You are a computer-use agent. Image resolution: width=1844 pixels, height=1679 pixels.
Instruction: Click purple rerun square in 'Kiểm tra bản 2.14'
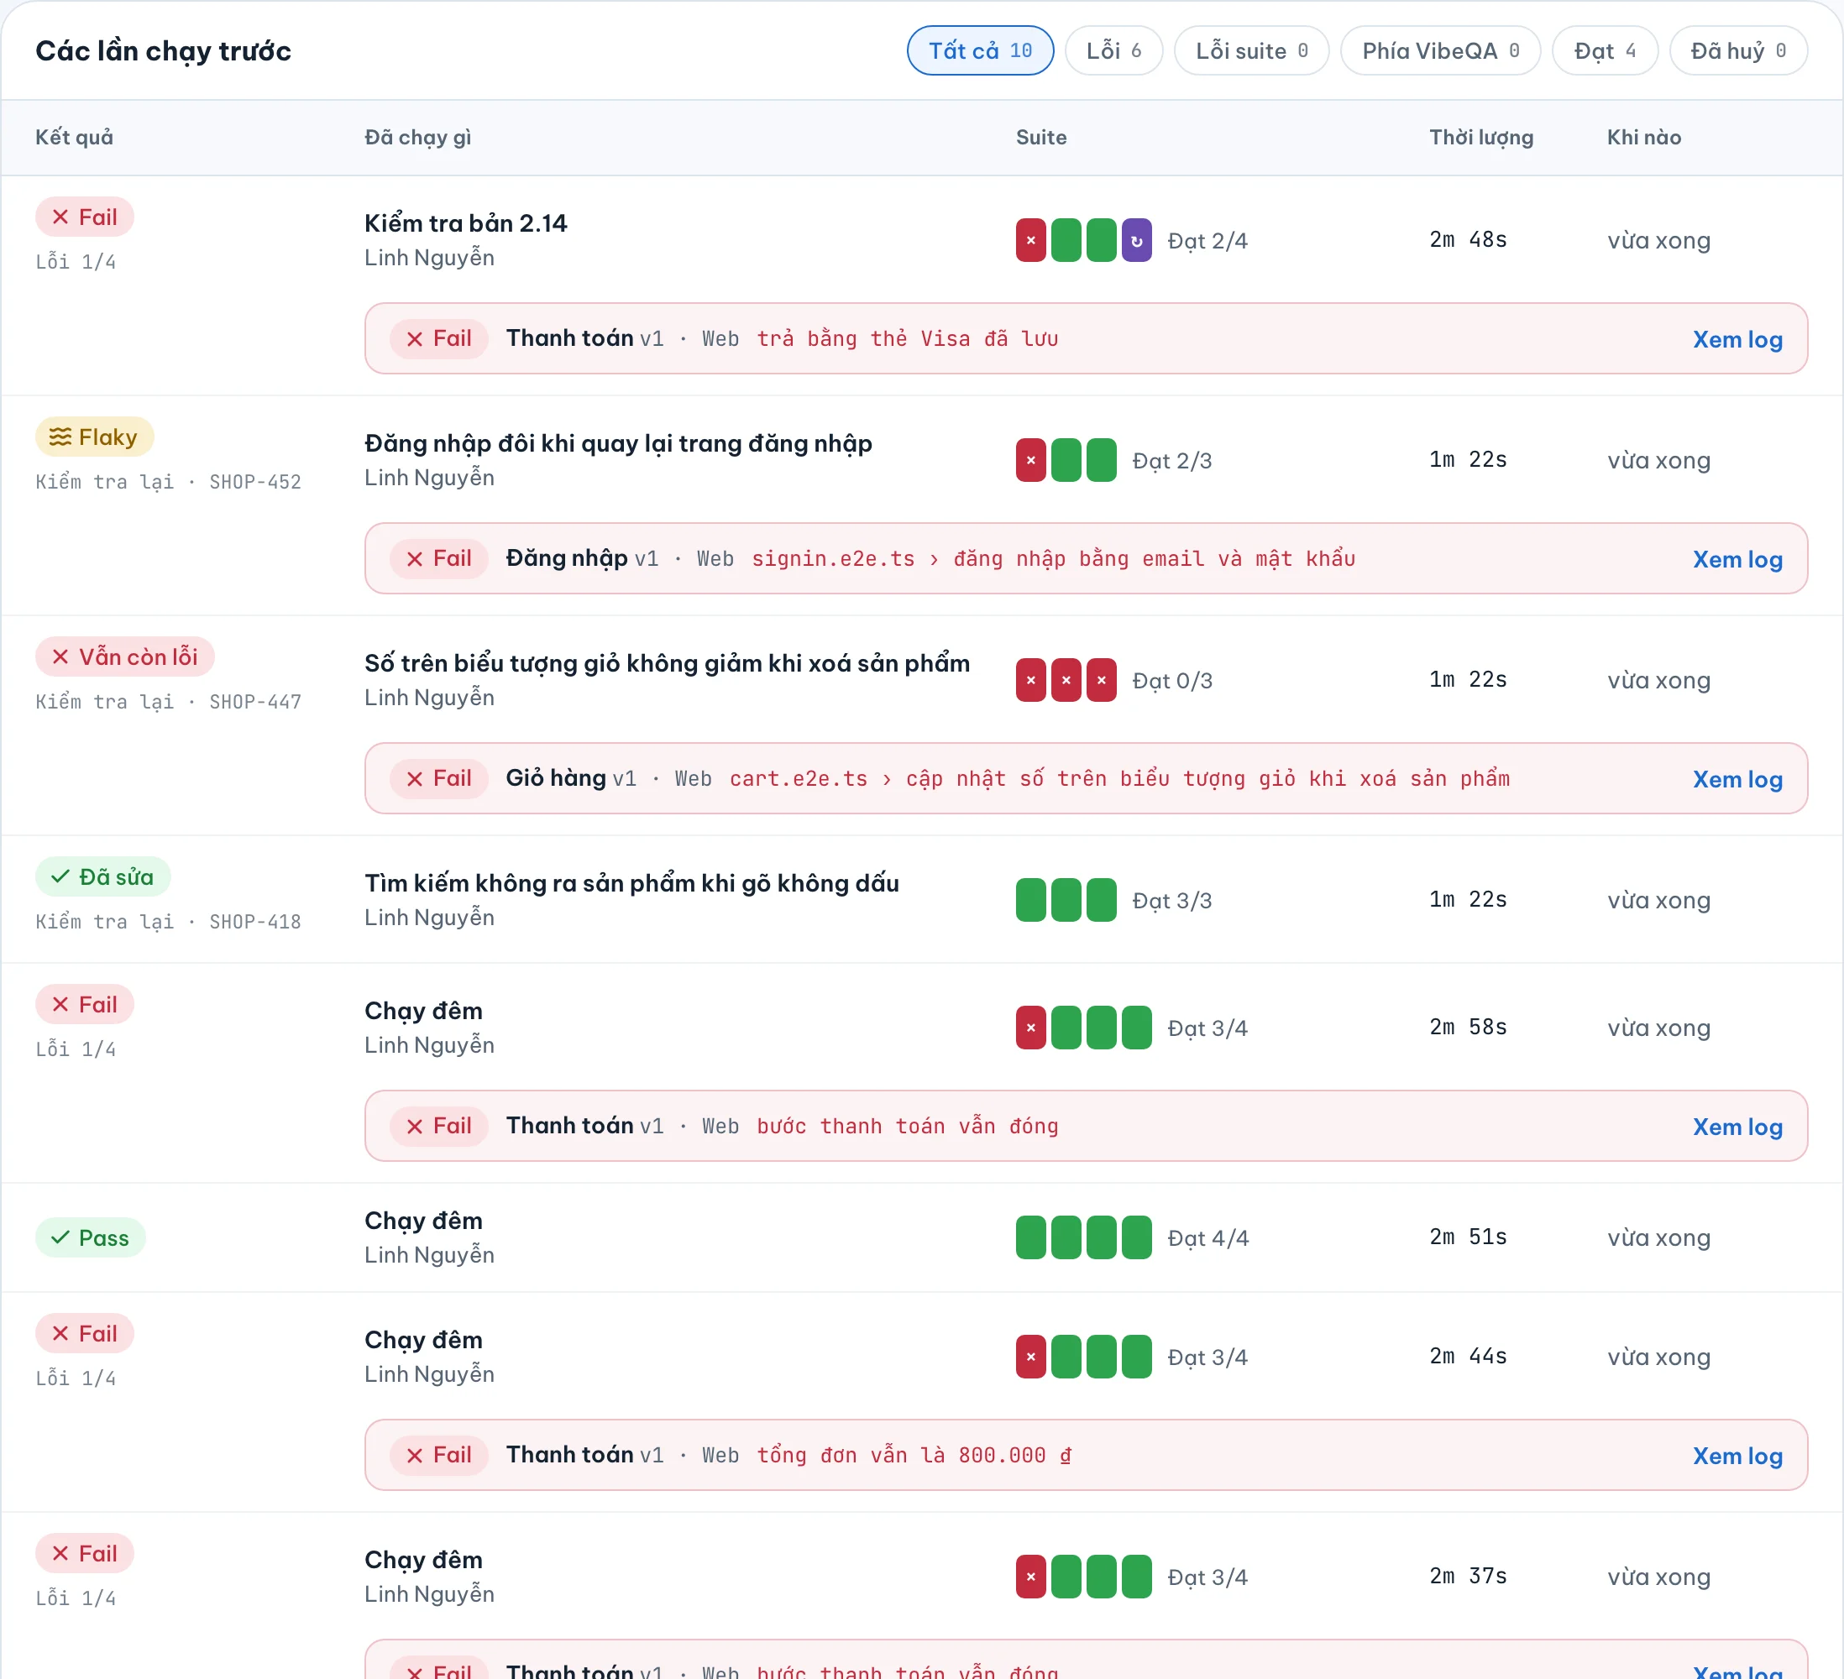(x=1136, y=240)
